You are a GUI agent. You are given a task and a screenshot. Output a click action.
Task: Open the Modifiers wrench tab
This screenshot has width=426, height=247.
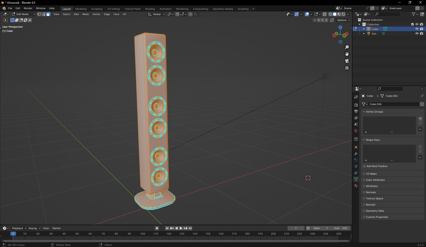point(356,154)
